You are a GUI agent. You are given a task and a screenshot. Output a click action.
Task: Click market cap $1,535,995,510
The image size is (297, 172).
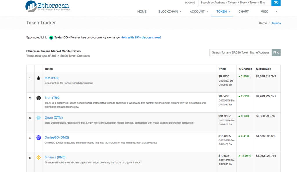266,136
